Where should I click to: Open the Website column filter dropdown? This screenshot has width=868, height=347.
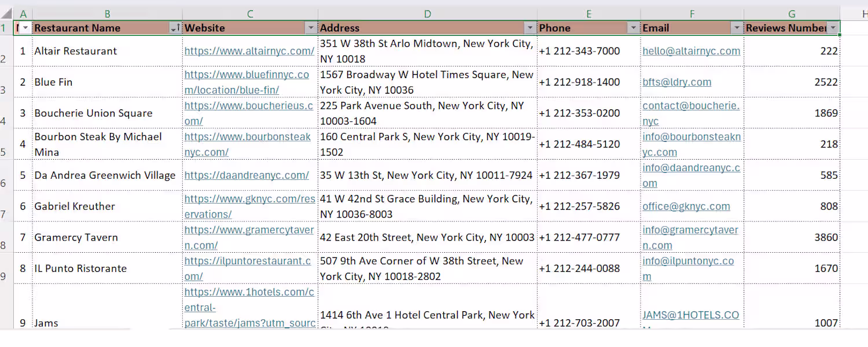pos(311,28)
